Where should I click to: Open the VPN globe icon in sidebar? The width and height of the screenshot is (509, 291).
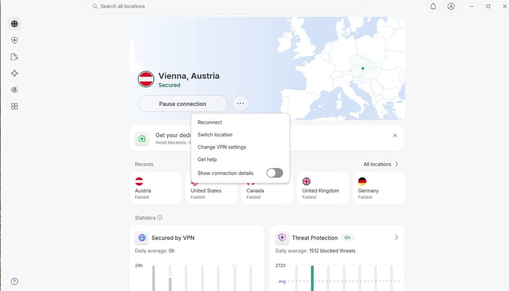tap(14, 24)
